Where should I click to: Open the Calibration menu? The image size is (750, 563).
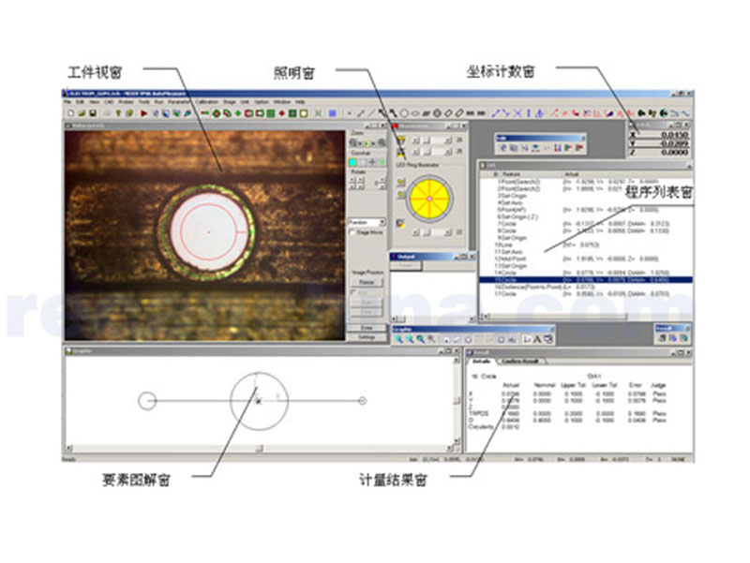click(x=207, y=102)
